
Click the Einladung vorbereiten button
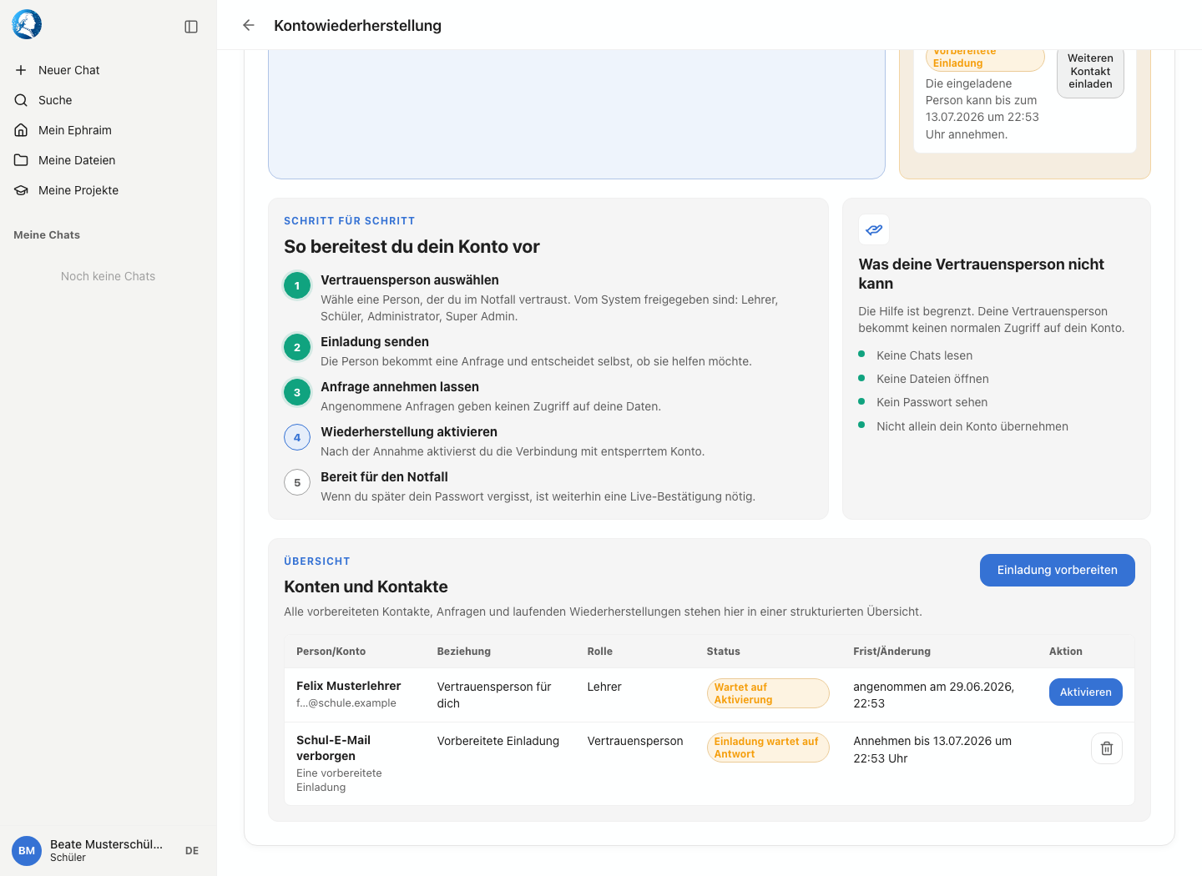(x=1057, y=570)
